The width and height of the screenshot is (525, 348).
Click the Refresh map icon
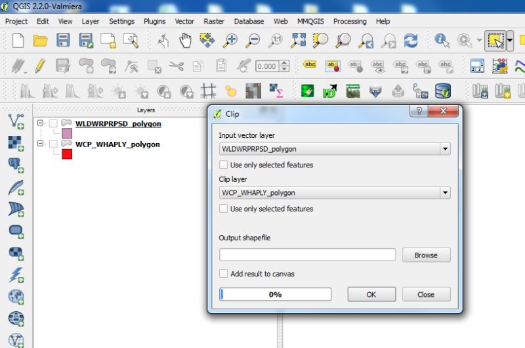[411, 41]
